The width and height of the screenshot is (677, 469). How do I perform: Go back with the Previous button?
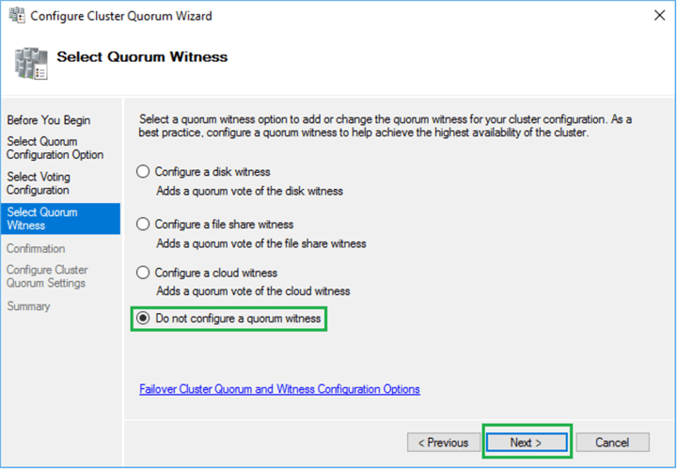click(444, 443)
